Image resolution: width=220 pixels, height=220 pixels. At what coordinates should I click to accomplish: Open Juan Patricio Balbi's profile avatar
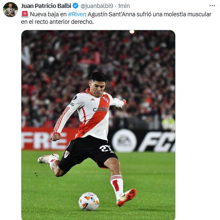[x=10, y=10]
